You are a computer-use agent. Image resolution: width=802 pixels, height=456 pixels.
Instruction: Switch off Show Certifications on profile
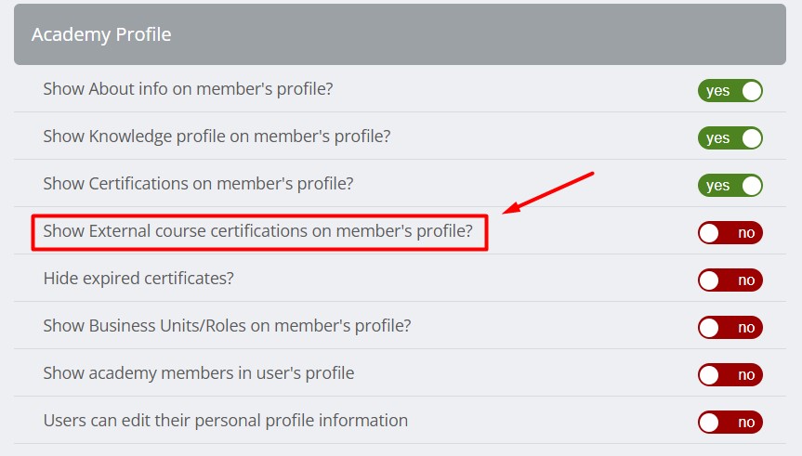730,185
